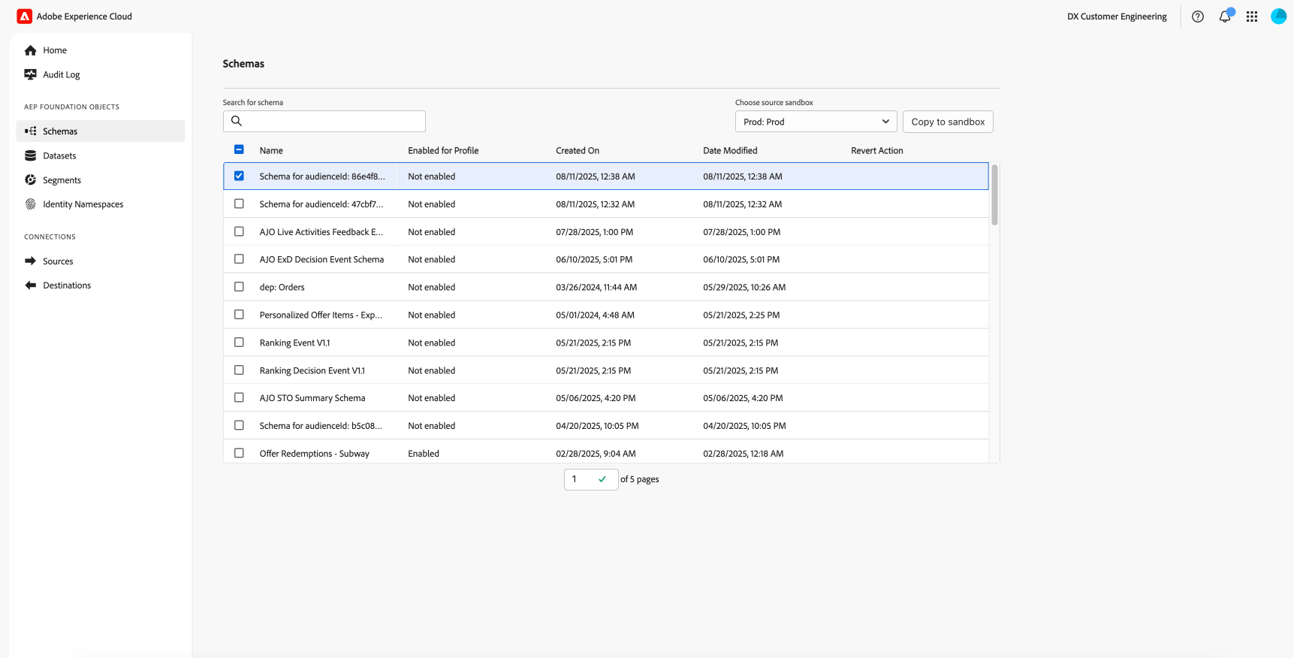Click the green checkmark in page field

[602, 479]
